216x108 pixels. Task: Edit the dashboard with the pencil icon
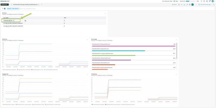[x=187, y=5]
